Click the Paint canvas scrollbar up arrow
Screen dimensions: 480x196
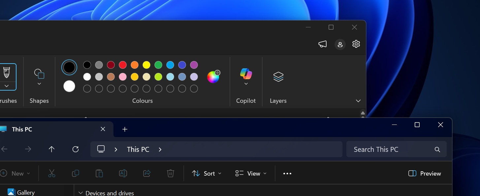(363, 113)
